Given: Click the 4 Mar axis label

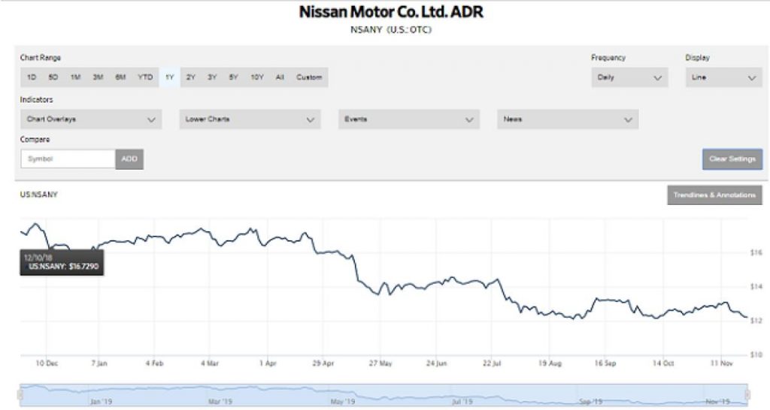Looking at the screenshot, I should [210, 363].
